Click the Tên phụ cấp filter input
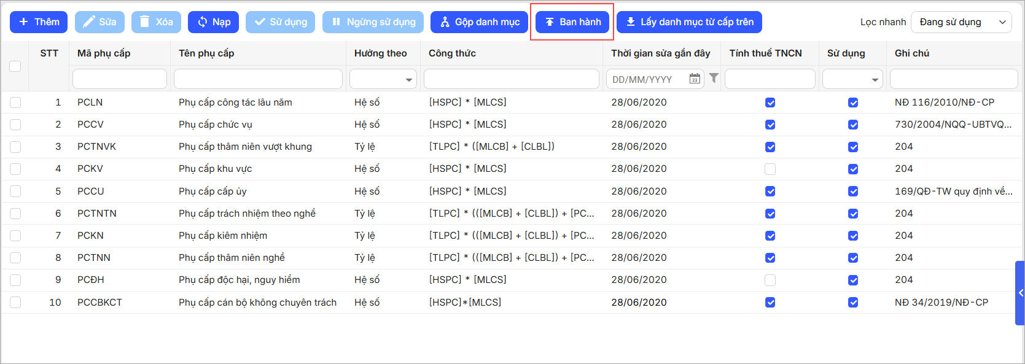Image resolution: width=1025 pixels, height=364 pixels. pos(258,79)
